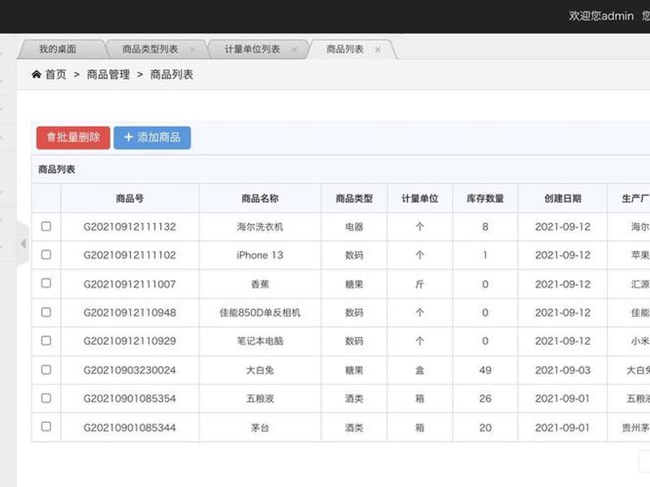Click the home icon in breadcrumb
Viewport: 650px width, 487px height.
(37, 75)
